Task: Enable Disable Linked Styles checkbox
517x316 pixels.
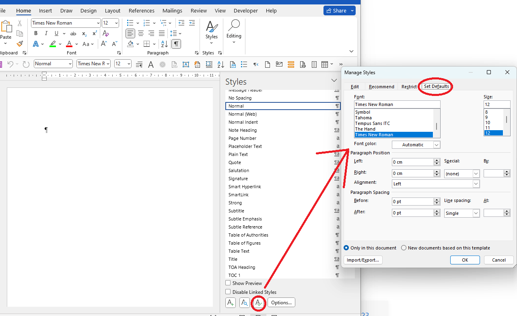Action: point(228,292)
